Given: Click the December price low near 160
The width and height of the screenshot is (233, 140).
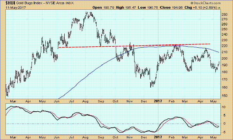Looking at the screenshot, I should [x=151, y=86].
